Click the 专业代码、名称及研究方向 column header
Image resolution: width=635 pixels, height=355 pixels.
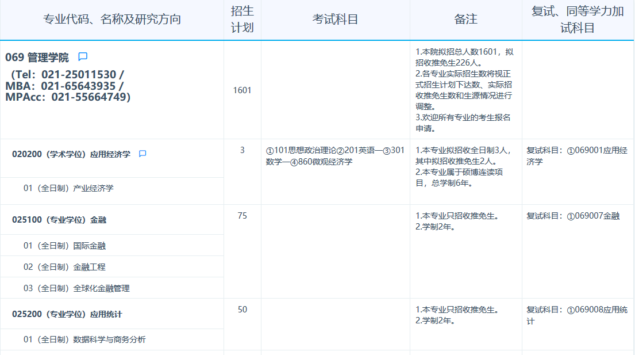tap(111, 18)
